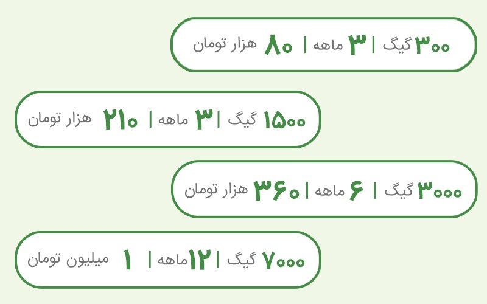This screenshot has width=487, height=304.
Task: Click the ۷۰۰۰ گیگ data amount
Action: tap(266, 260)
